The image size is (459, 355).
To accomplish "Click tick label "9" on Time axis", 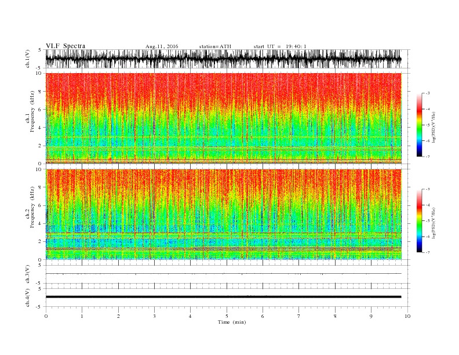I will (x=371, y=316).
